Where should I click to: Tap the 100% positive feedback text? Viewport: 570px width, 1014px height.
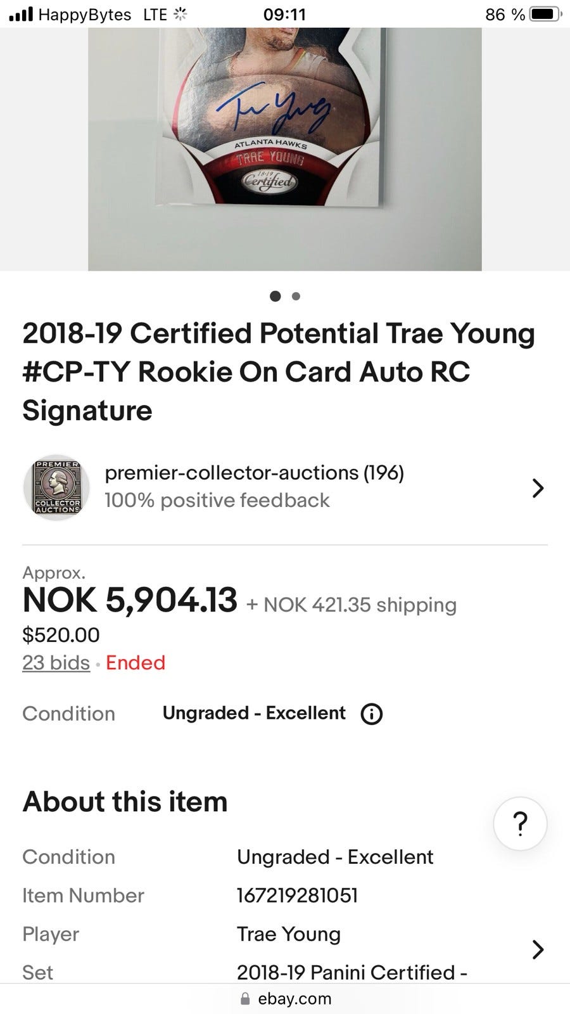(x=217, y=501)
